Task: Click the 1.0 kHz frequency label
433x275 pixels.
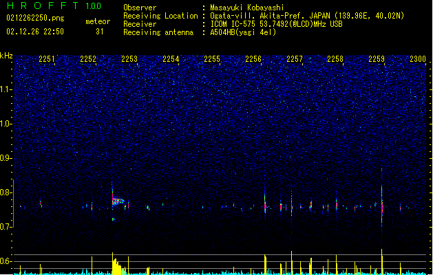Action: pos(6,124)
